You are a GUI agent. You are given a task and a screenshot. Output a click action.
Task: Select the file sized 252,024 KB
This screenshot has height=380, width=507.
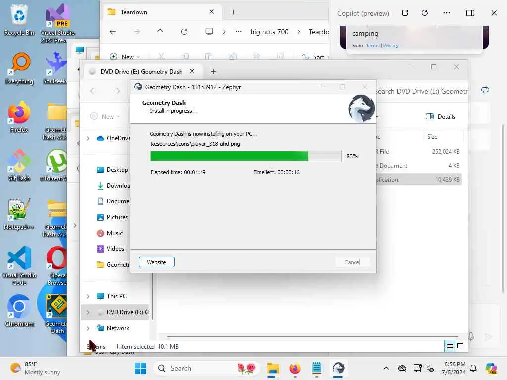[419, 151]
